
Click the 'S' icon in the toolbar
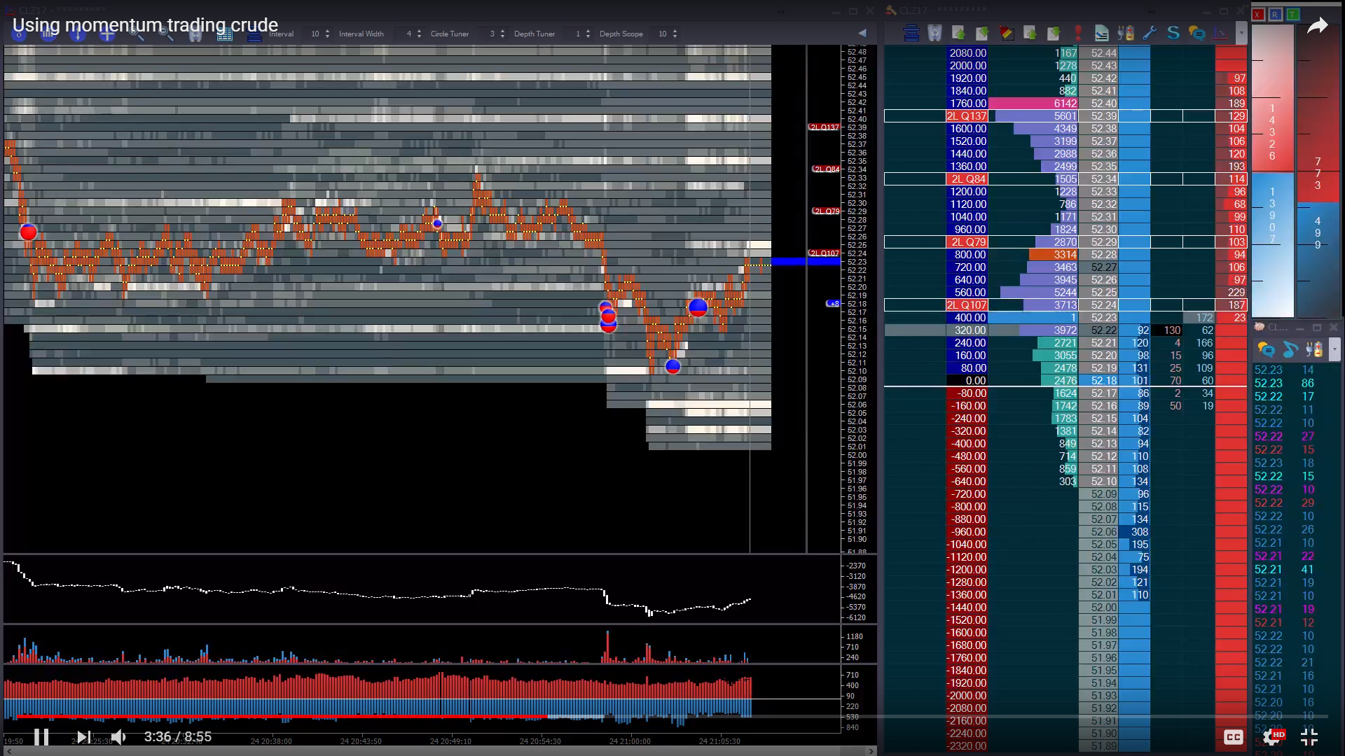tap(1173, 33)
